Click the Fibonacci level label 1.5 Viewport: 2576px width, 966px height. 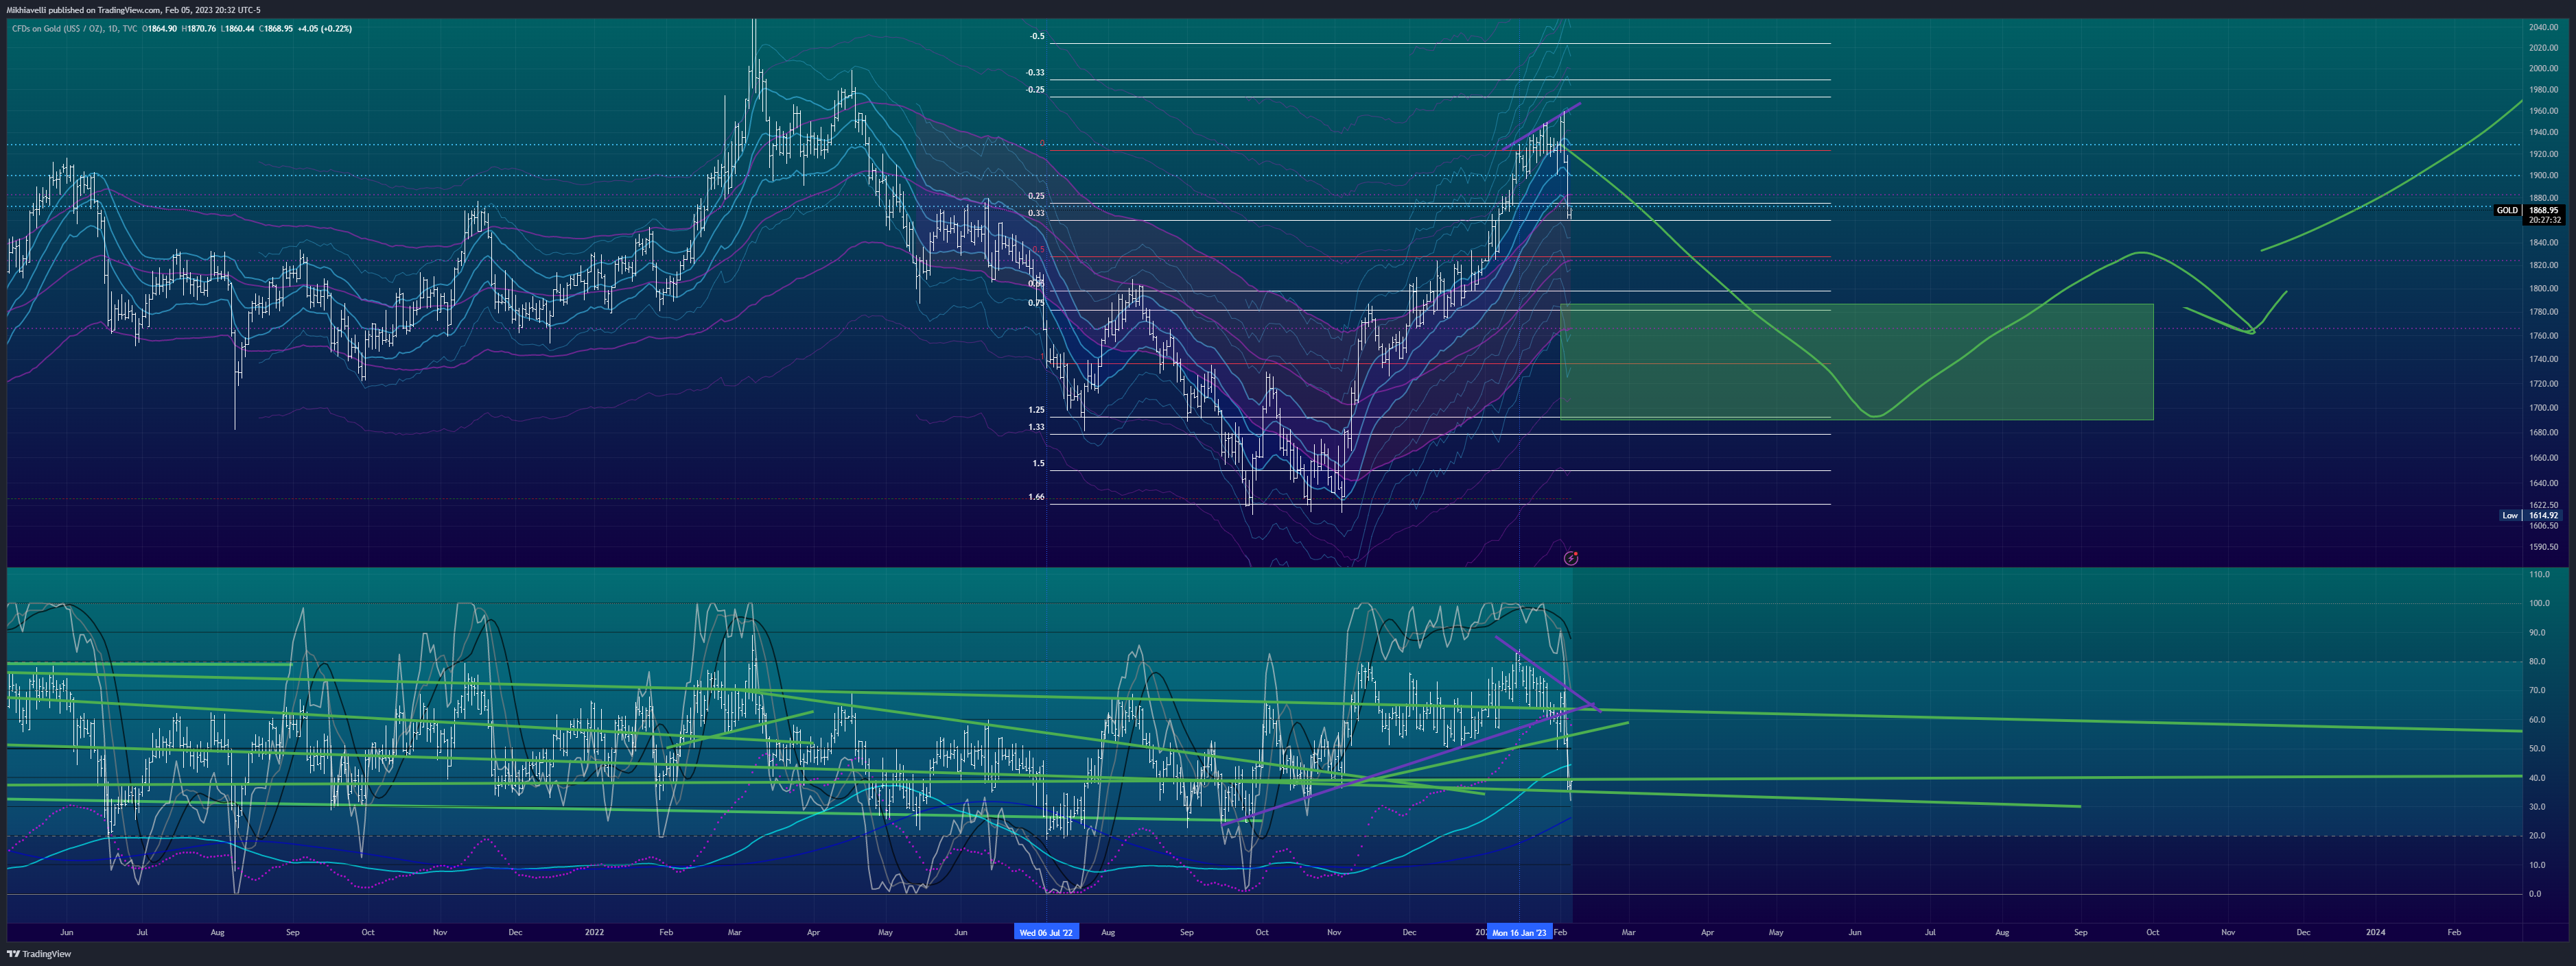point(1038,463)
